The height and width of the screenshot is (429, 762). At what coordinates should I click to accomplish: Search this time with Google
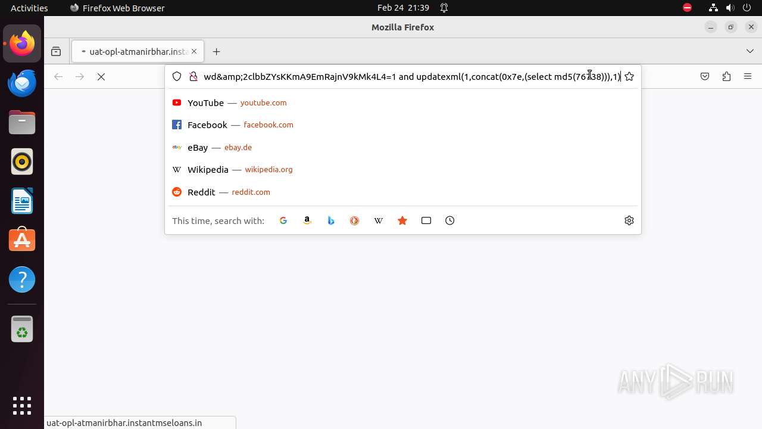click(283, 220)
